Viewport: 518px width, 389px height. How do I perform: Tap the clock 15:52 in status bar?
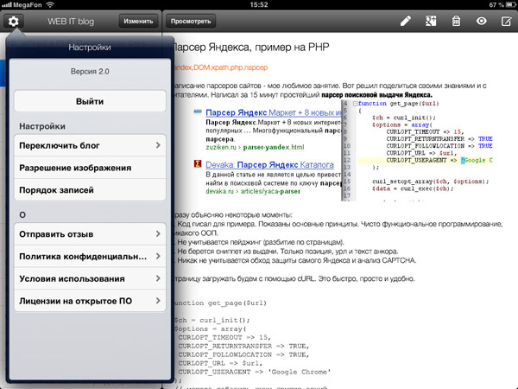(x=259, y=4)
